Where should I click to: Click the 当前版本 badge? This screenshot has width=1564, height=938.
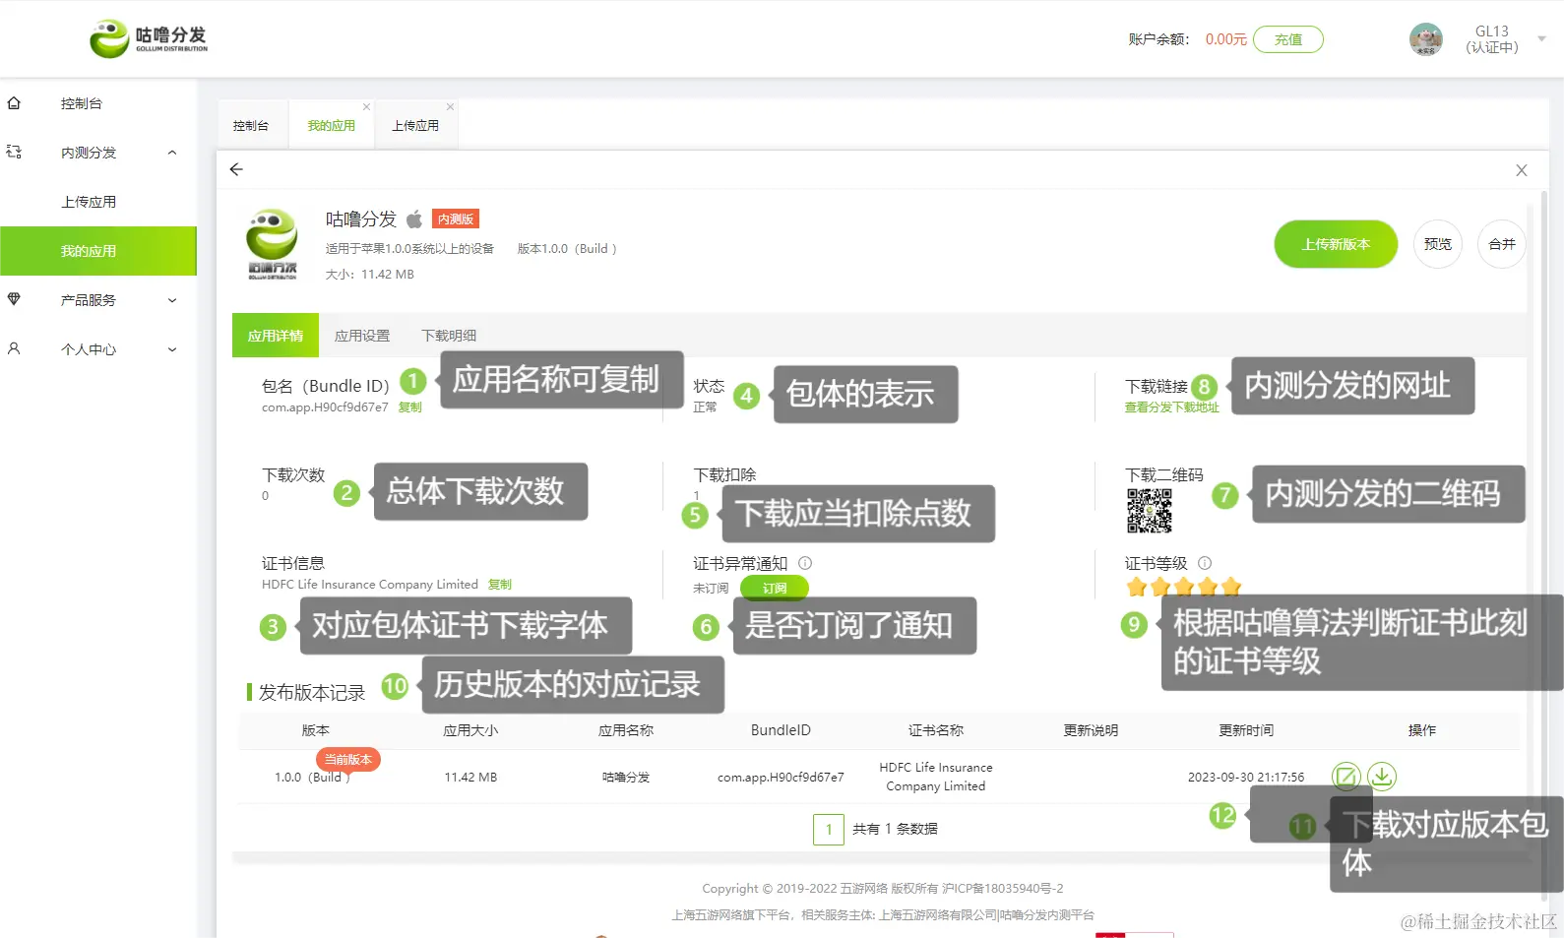(348, 760)
